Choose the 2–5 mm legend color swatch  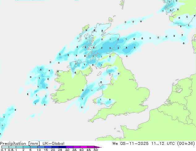click(27, 147)
